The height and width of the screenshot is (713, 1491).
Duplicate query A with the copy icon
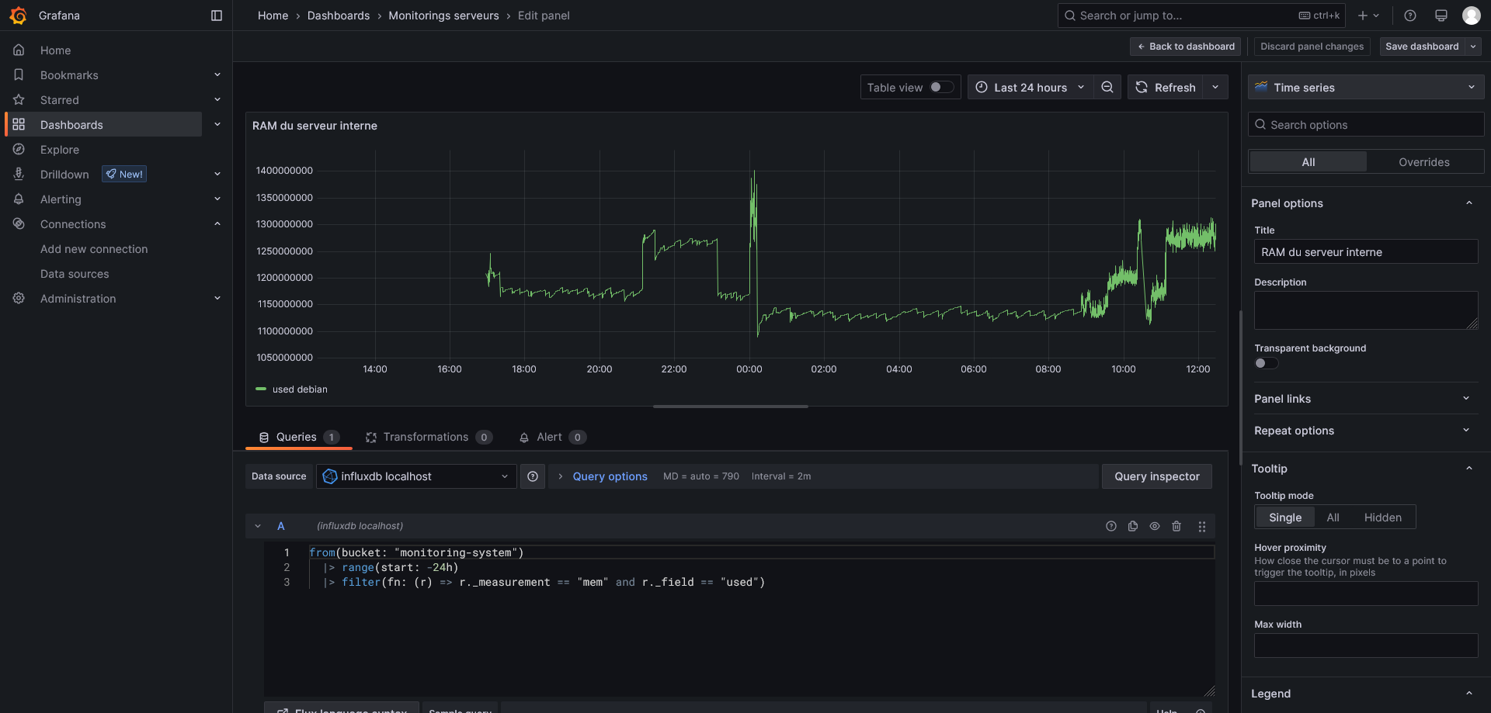pos(1133,526)
